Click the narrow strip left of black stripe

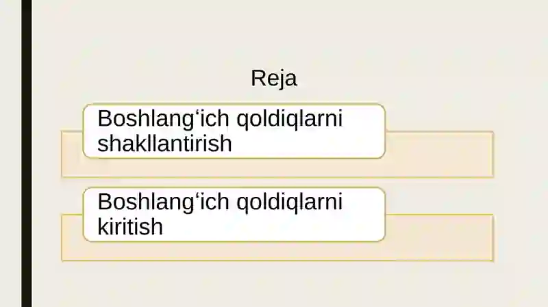point(10,153)
